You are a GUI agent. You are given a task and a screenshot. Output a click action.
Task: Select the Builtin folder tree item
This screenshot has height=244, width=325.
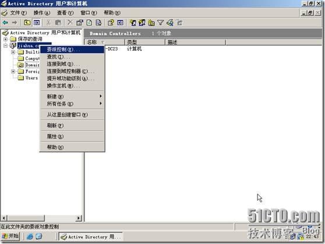pos(33,52)
